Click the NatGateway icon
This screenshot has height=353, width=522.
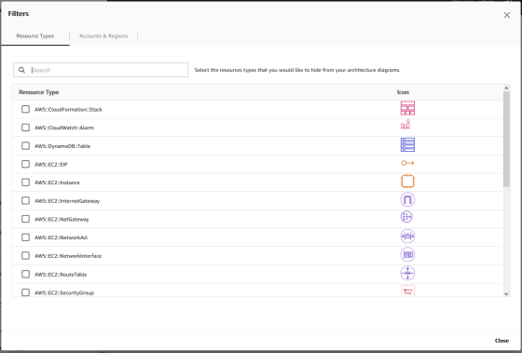pyautogui.click(x=406, y=217)
